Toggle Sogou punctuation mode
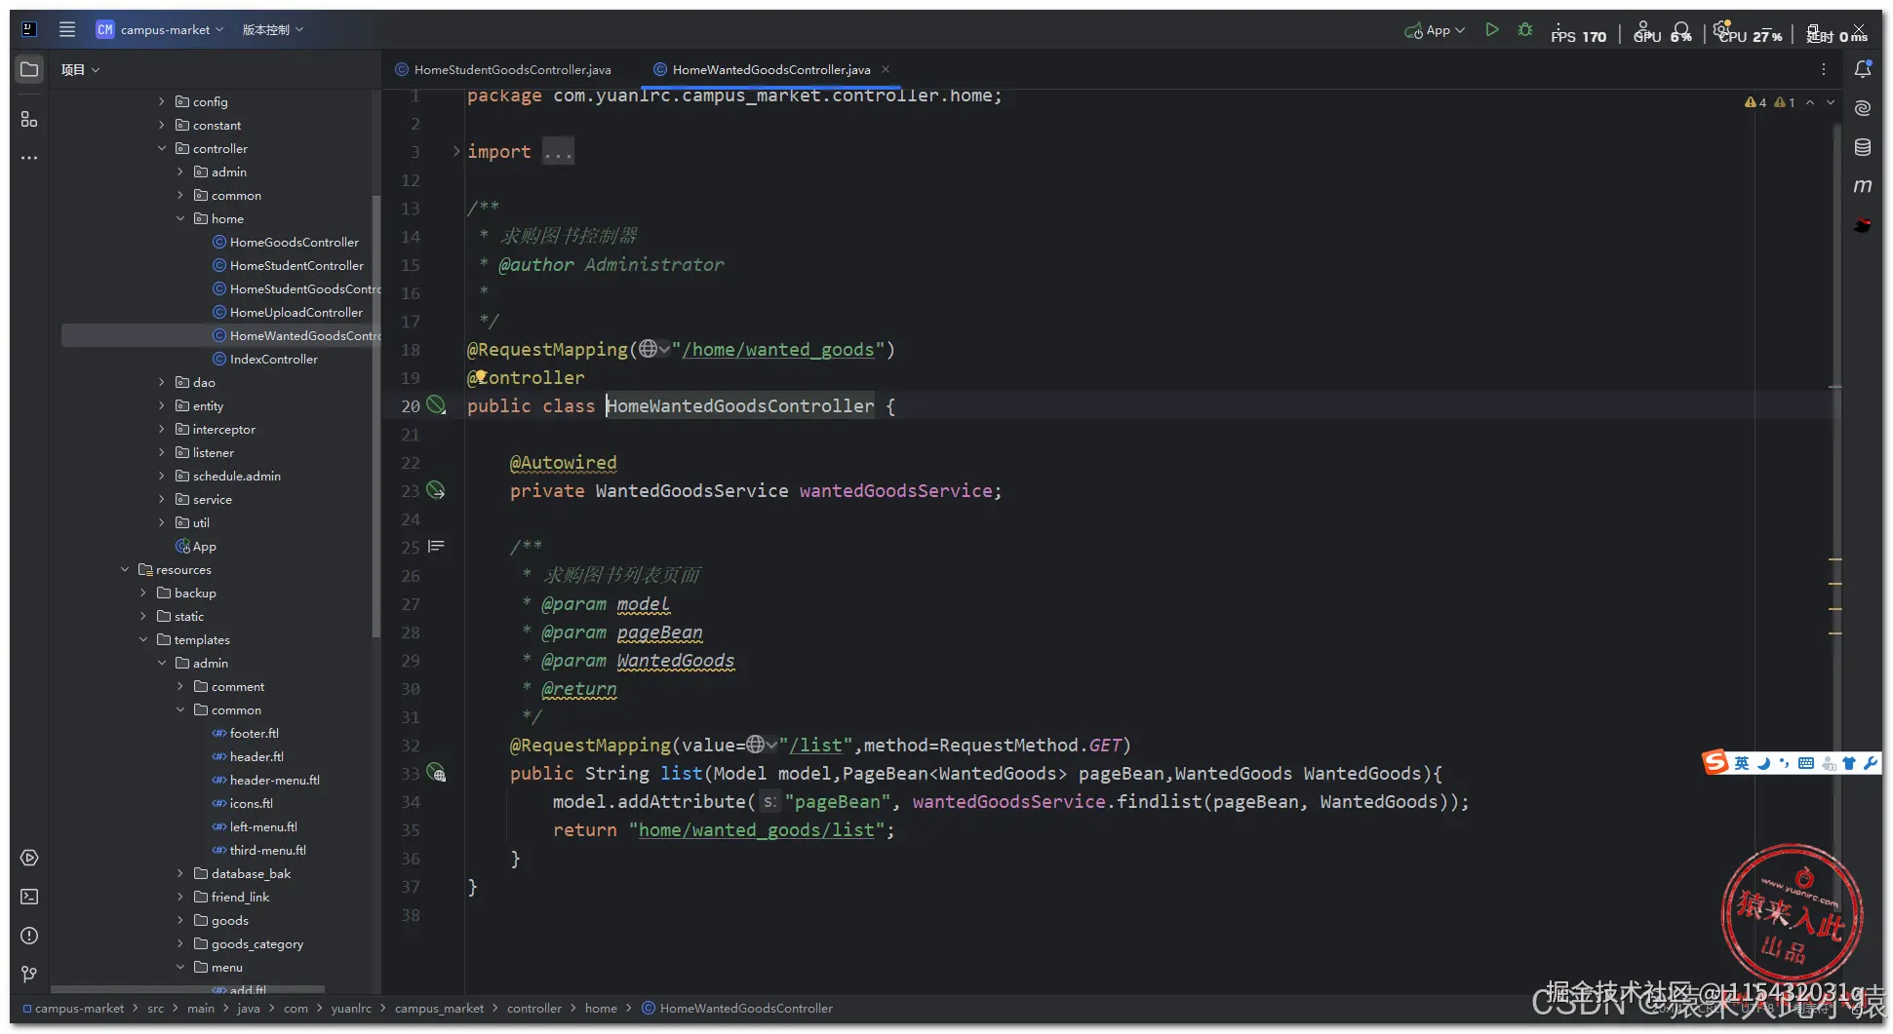This screenshot has width=1893, height=1034. tap(1785, 763)
